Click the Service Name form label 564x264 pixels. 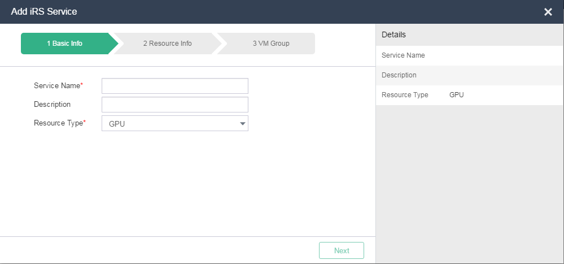click(x=57, y=86)
